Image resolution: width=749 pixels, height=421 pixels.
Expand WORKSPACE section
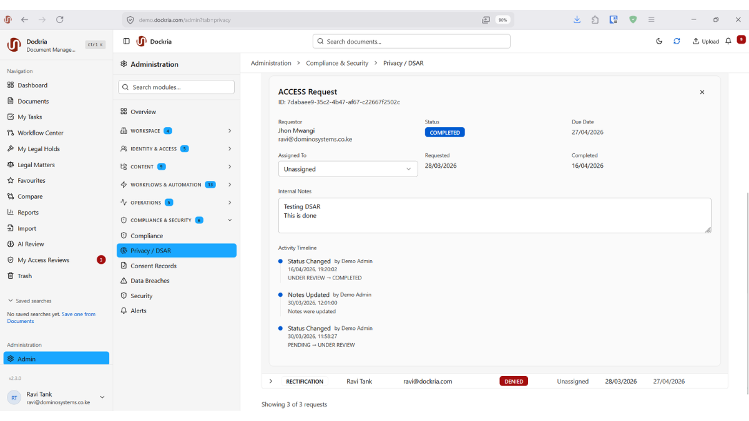point(176,131)
